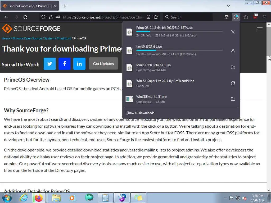
Task: Share on Facebook via the f icon
Action: (65, 64)
